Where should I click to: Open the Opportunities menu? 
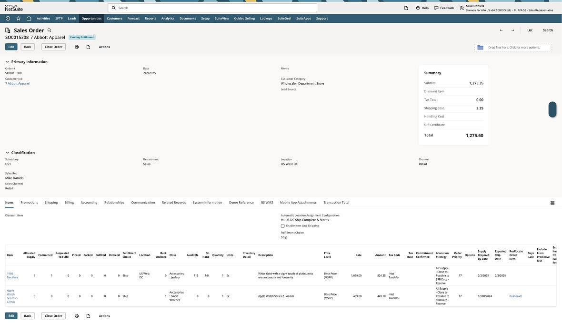tap(91, 18)
